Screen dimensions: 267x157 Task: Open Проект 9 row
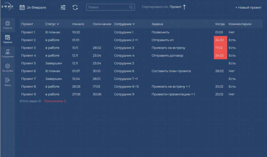click(x=141, y=94)
